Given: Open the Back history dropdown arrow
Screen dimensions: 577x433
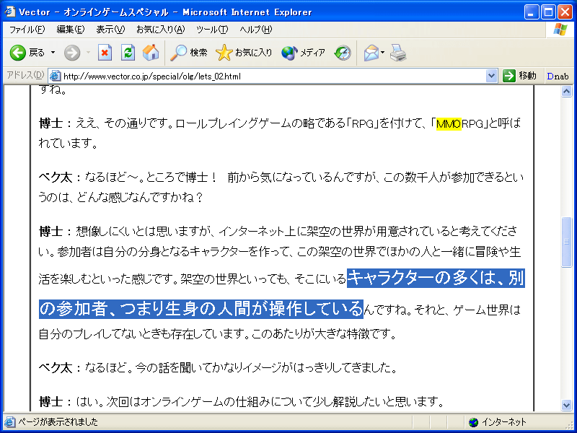Looking at the screenshot, I should coord(53,53).
